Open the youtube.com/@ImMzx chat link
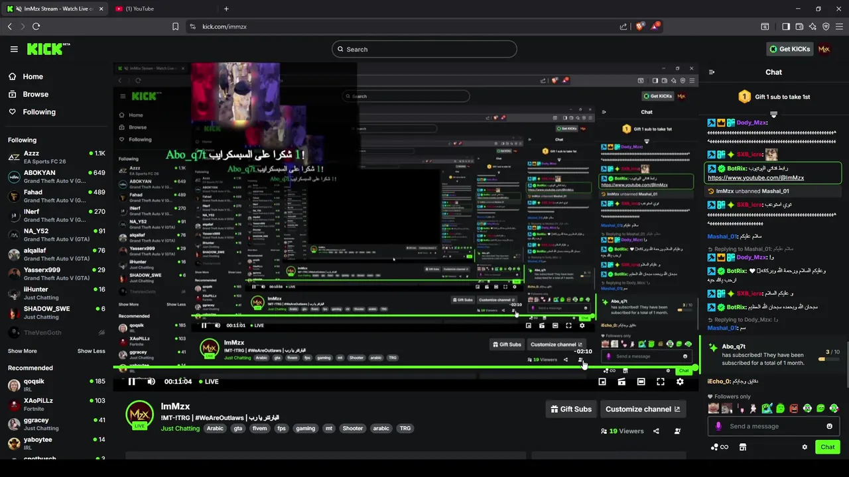 [755, 178]
